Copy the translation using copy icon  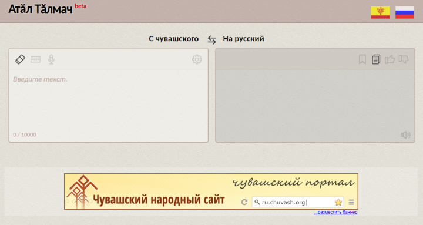tap(376, 59)
